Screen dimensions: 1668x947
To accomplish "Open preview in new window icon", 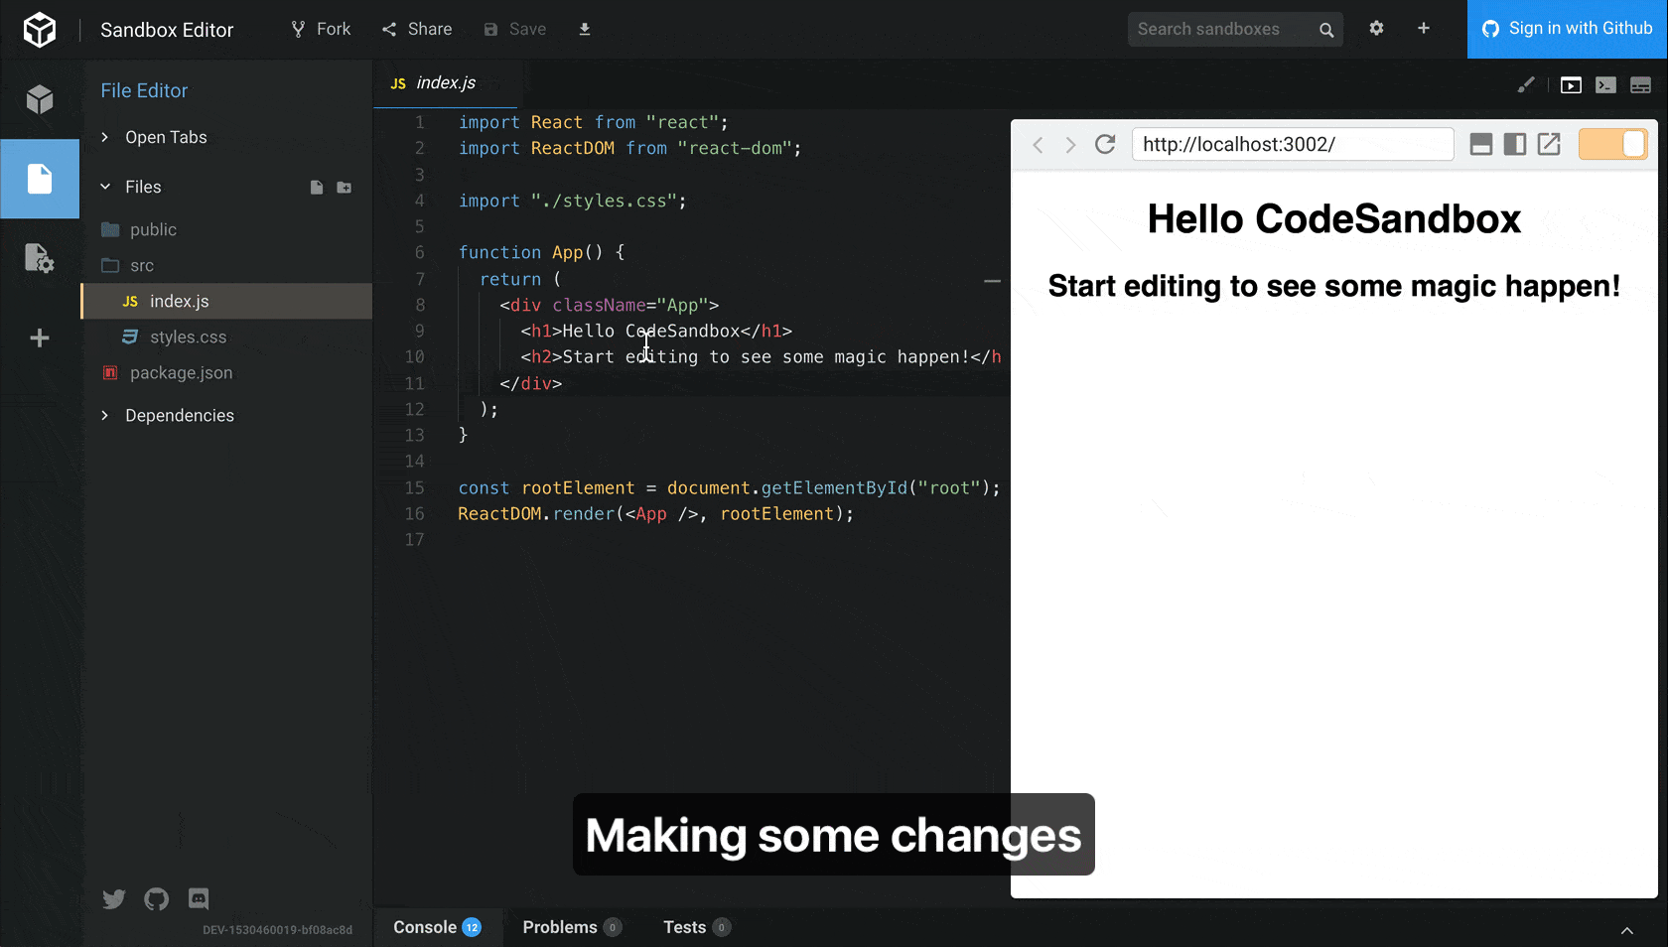I will point(1549,145).
